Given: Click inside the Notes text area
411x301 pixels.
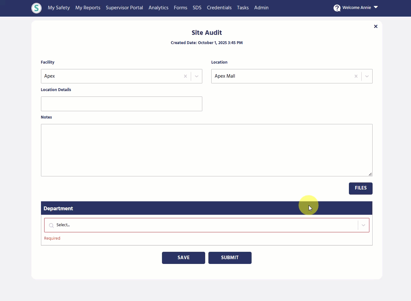Looking at the screenshot, I should coord(206,150).
